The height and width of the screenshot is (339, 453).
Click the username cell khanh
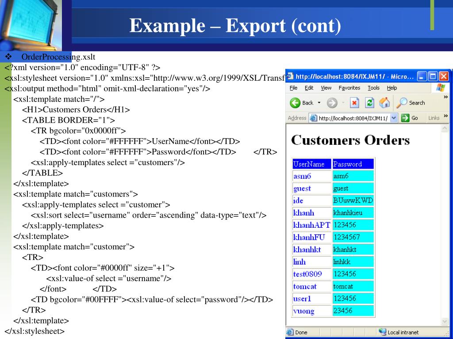coord(312,213)
